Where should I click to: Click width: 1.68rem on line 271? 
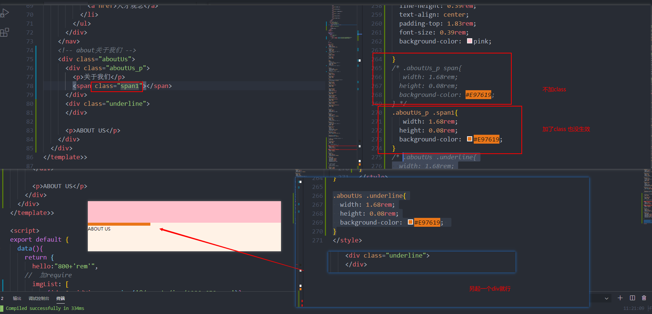click(430, 122)
